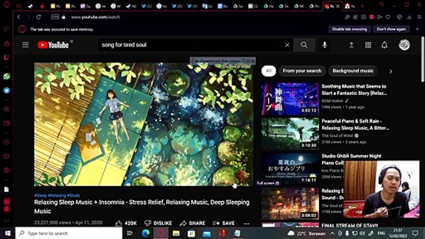Open a new browser tab
This screenshot has width=425, height=239.
click(362, 6)
